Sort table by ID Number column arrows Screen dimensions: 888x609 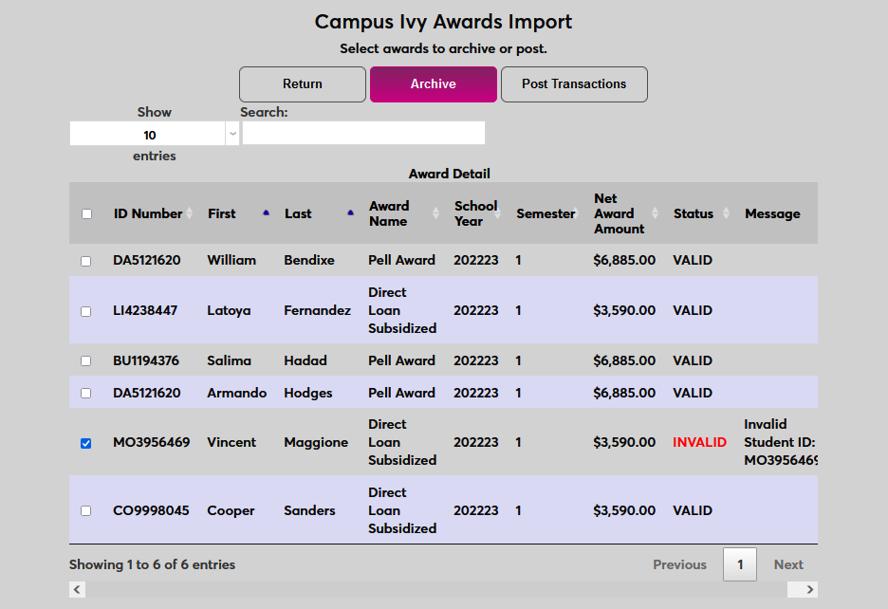(x=189, y=213)
